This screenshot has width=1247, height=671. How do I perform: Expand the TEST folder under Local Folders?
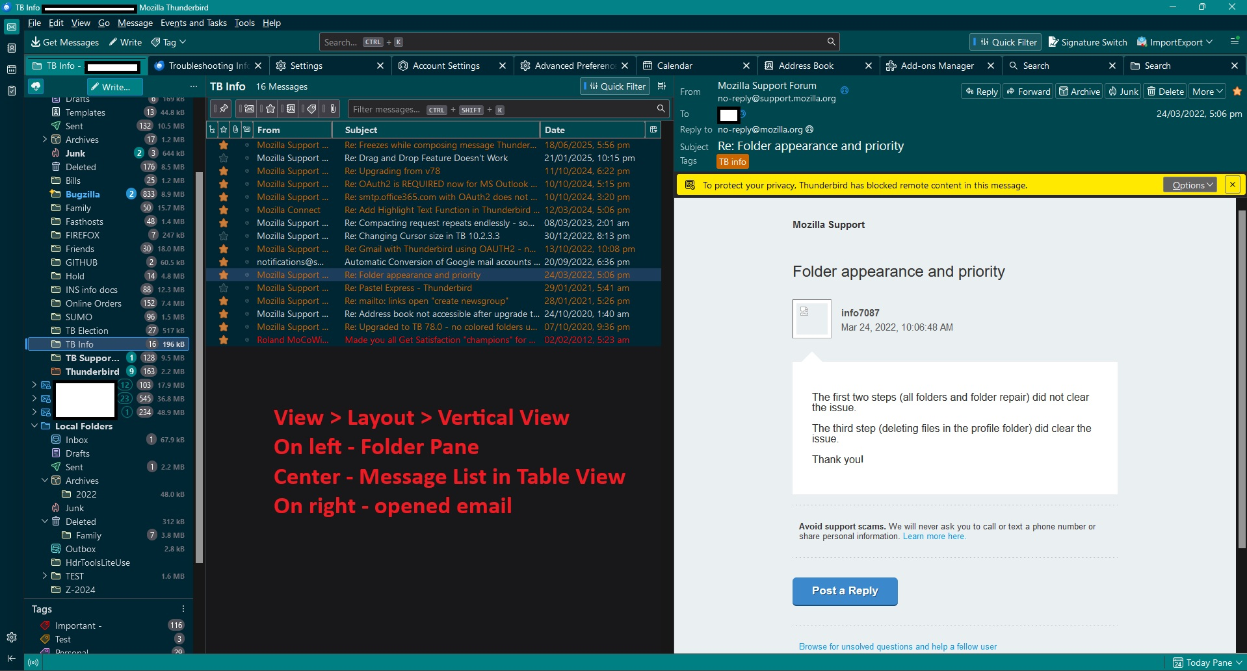(x=45, y=576)
